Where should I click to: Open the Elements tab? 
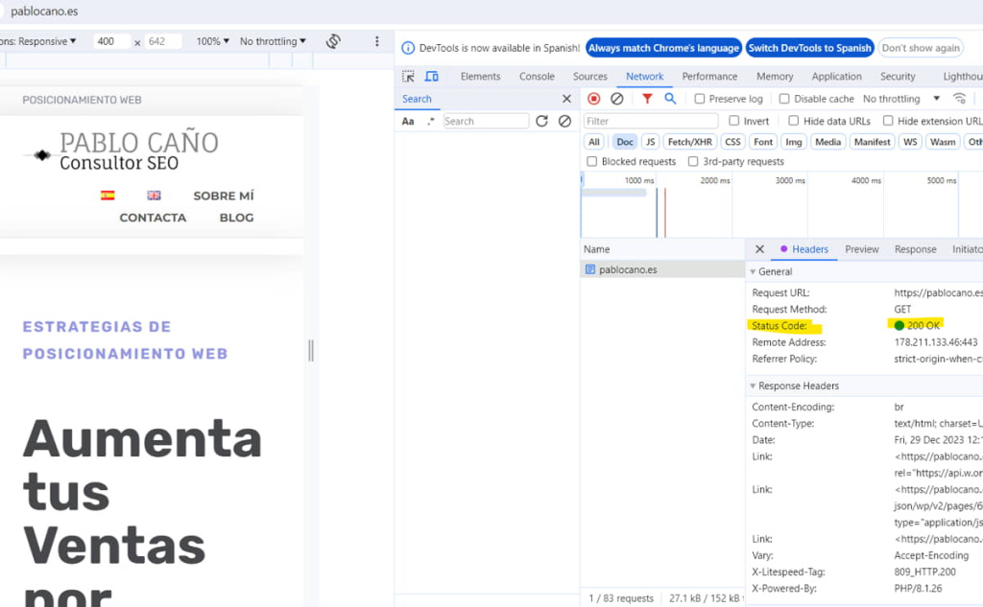[x=480, y=77]
